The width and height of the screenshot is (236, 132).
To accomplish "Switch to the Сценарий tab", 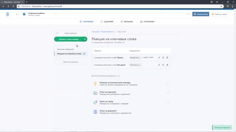I will [107, 22].
